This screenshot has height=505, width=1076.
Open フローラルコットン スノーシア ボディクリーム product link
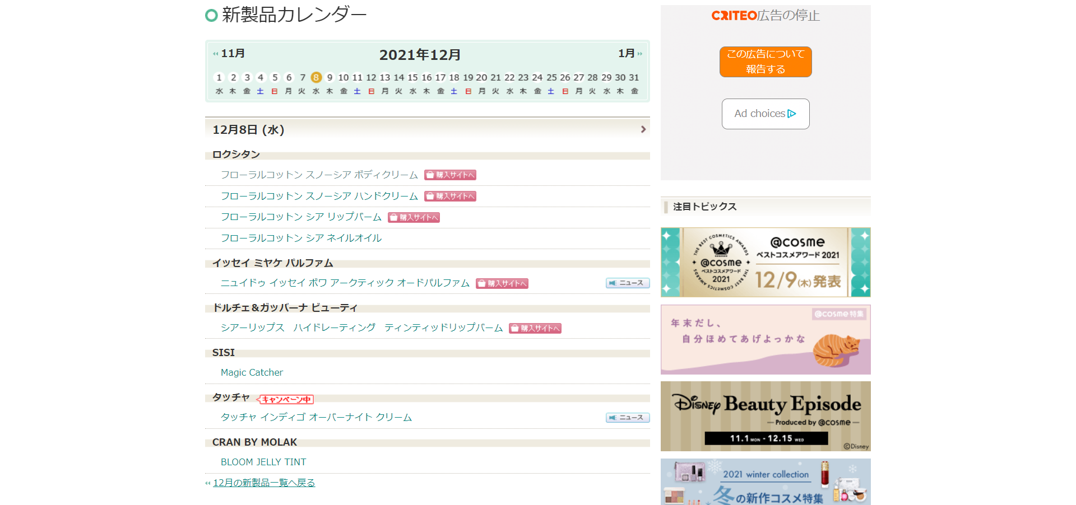click(x=319, y=175)
